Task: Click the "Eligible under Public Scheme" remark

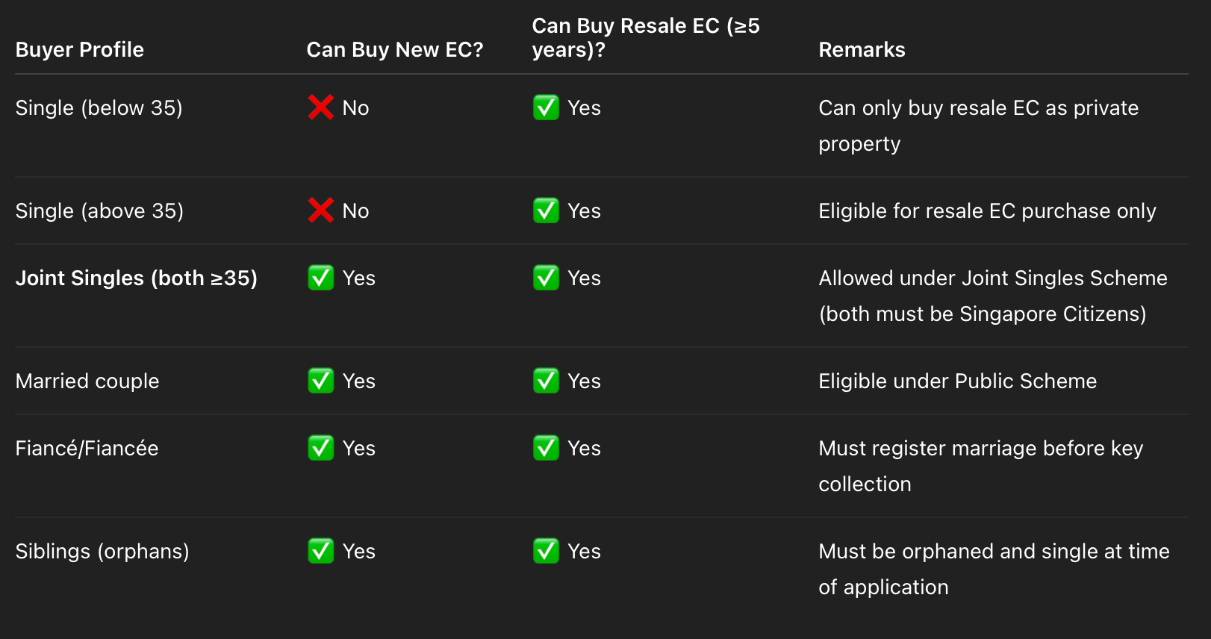Action: pyautogui.click(x=957, y=381)
